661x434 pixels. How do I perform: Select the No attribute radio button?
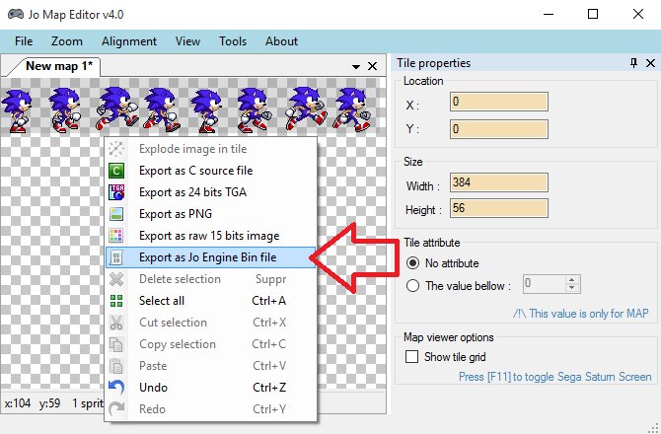point(412,263)
